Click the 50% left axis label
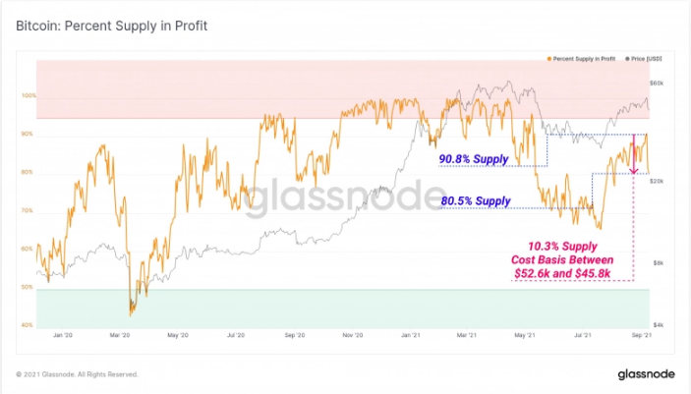The image size is (691, 394). point(28,288)
